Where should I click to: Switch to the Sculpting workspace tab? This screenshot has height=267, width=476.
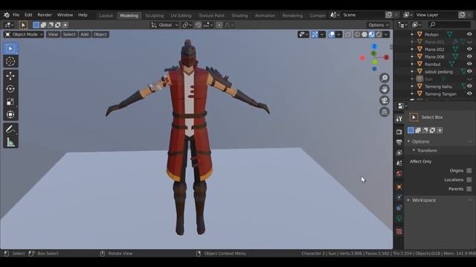tap(155, 16)
